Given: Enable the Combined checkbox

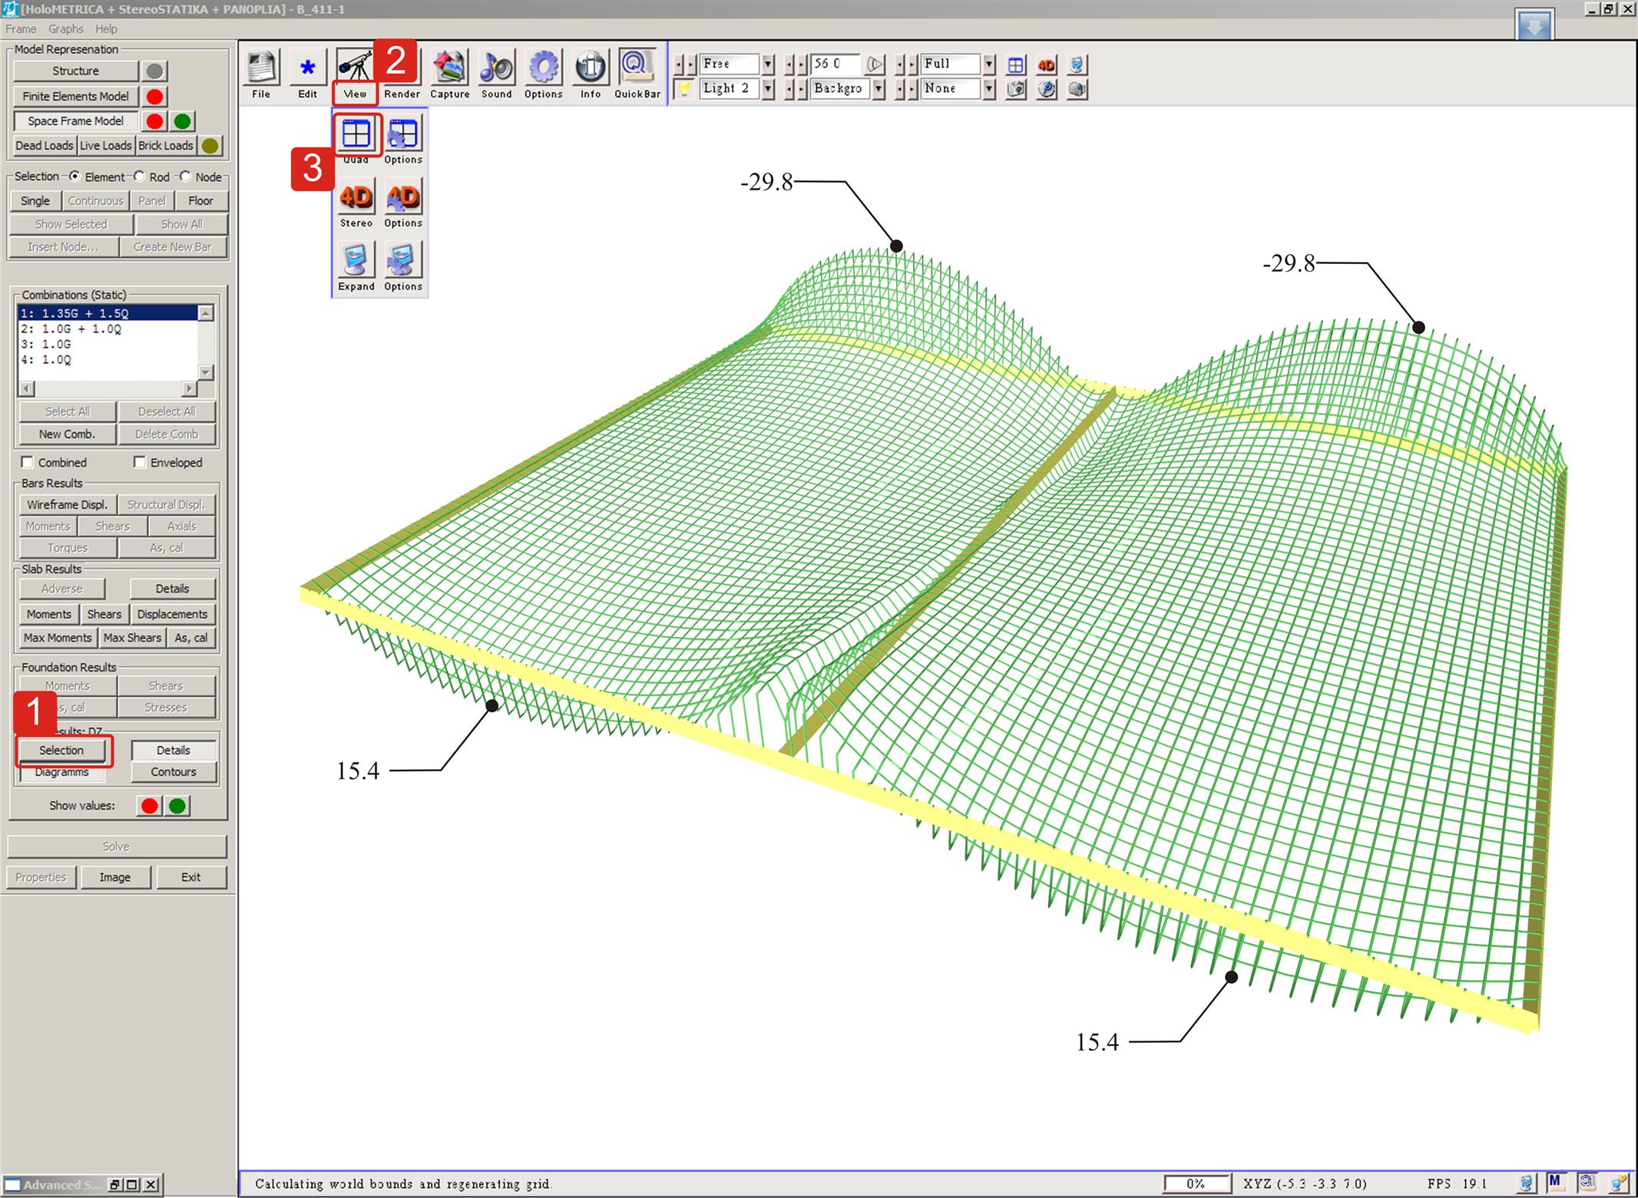Looking at the screenshot, I should [x=28, y=462].
